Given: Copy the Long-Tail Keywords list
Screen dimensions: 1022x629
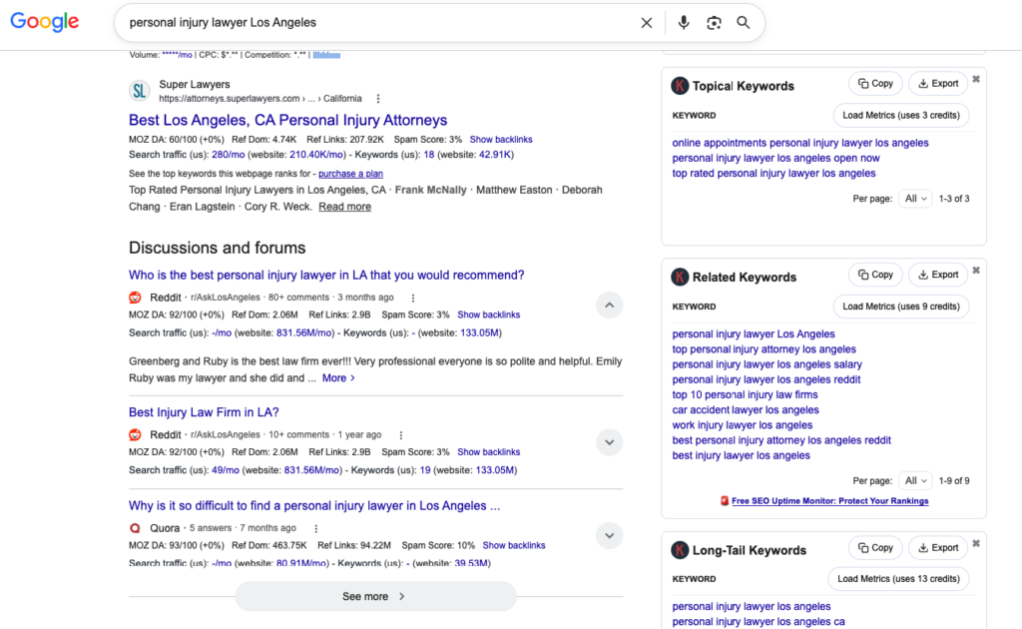Looking at the screenshot, I should tap(875, 547).
